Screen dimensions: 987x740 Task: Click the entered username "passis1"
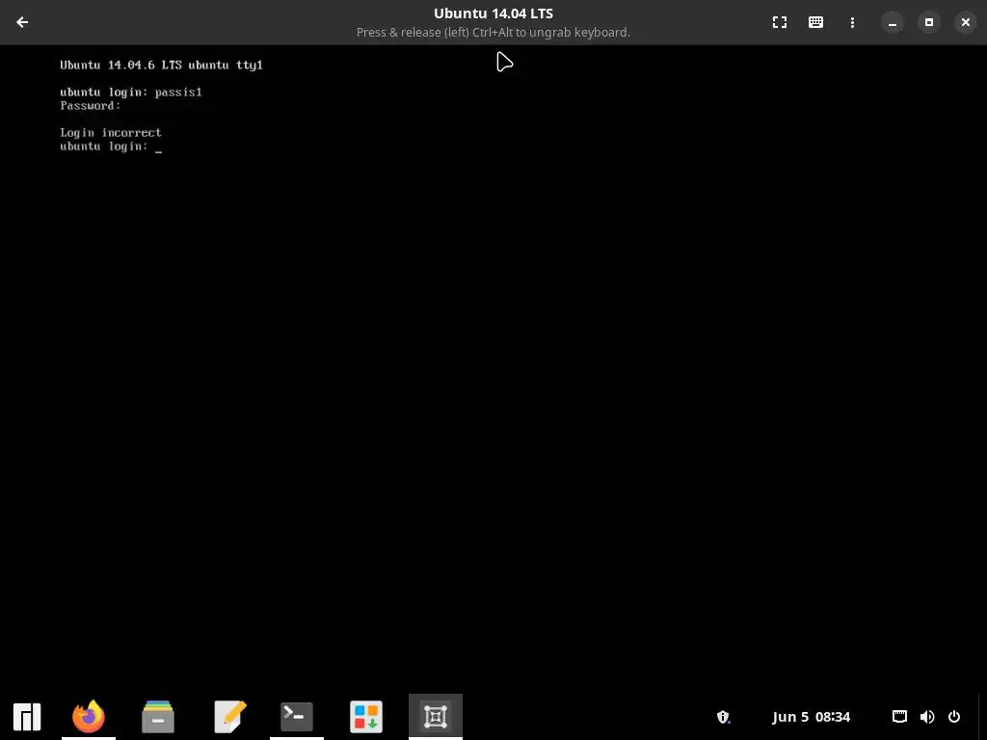[x=178, y=92]
